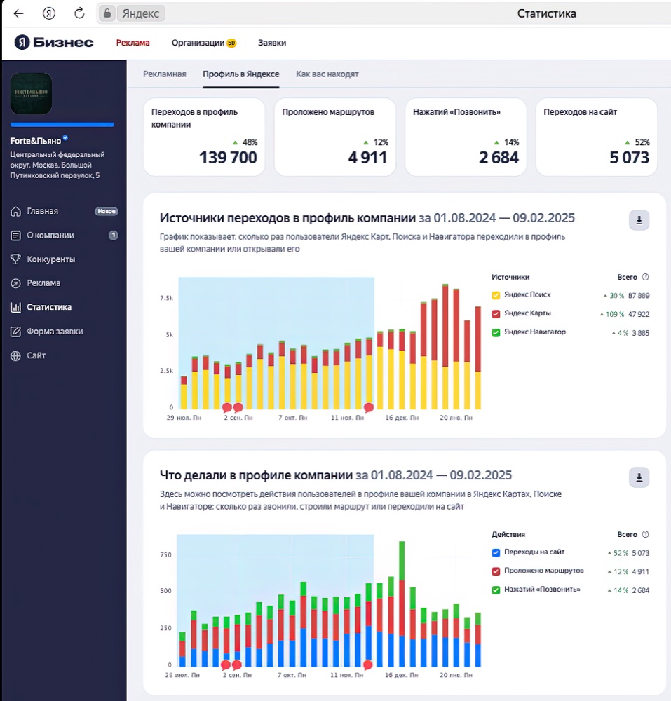Download the profile visit sources chart
This screenshot has height=701, width=671.
coord(639,220)
